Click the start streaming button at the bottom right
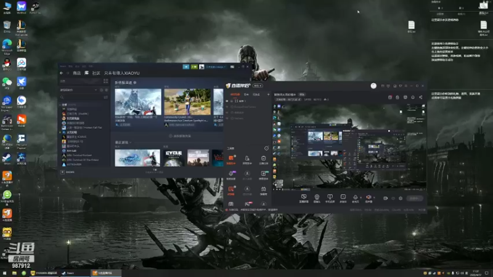This screenshot has width=493, height=277. (x=415, y=198)
